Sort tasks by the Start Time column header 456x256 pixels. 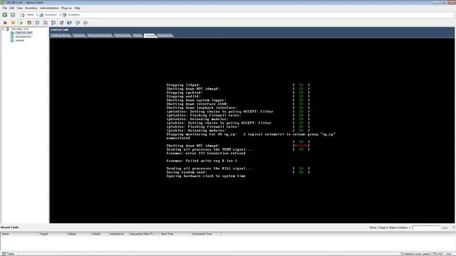pos(175,234)
